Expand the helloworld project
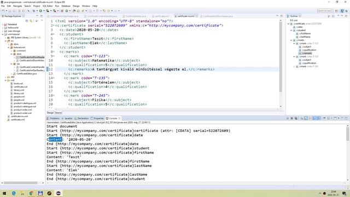This screenshot has width=350, height=197. 3,28
